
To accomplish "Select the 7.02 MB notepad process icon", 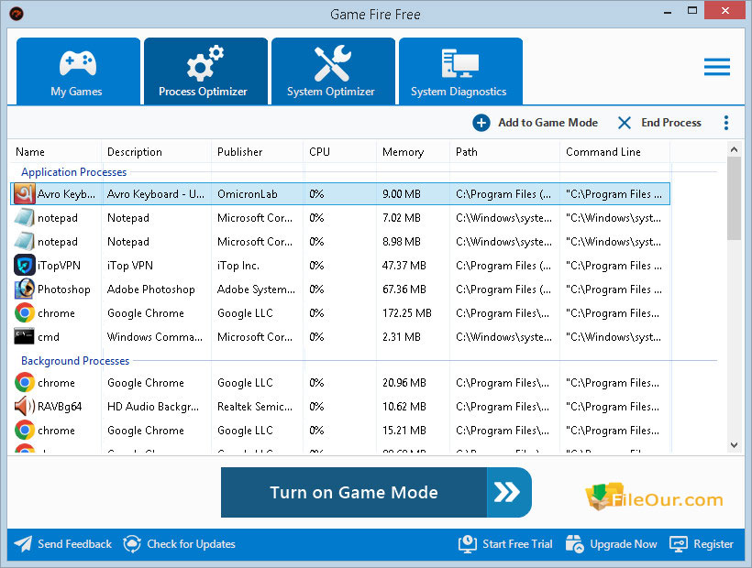I will coord(25,218).
